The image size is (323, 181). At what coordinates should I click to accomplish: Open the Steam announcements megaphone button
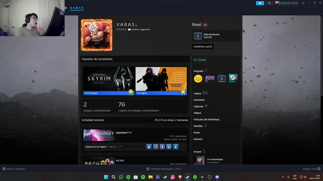(260, 3)
